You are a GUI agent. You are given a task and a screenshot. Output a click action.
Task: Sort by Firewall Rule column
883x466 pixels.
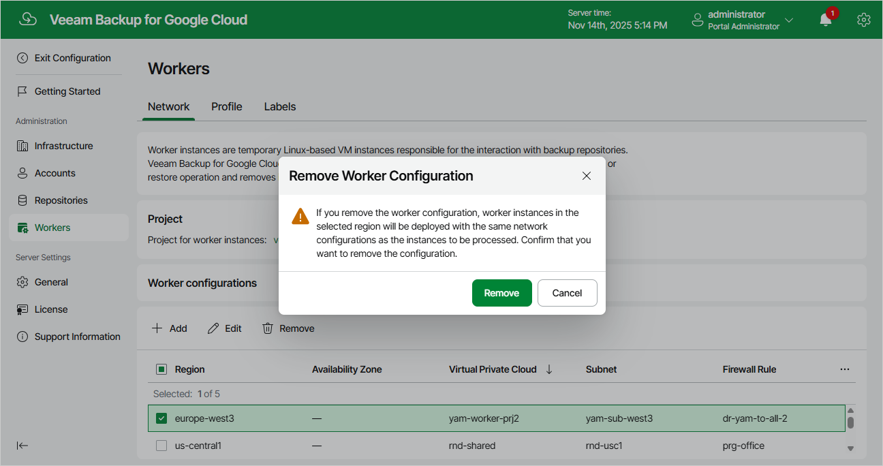pos(749,369)
